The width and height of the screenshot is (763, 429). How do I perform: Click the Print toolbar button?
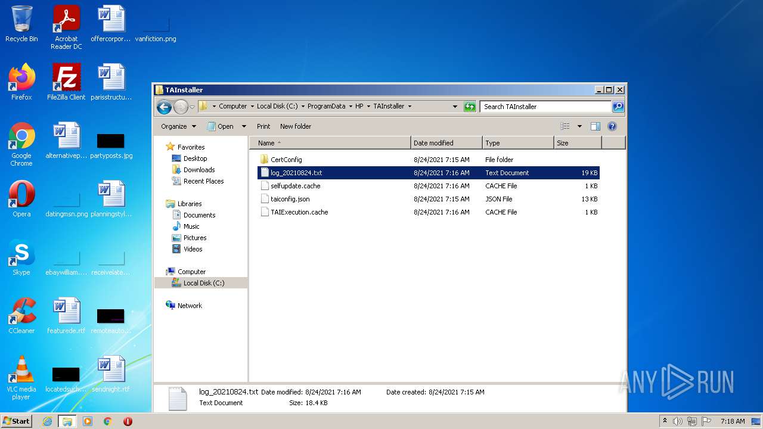click(263, 126)
